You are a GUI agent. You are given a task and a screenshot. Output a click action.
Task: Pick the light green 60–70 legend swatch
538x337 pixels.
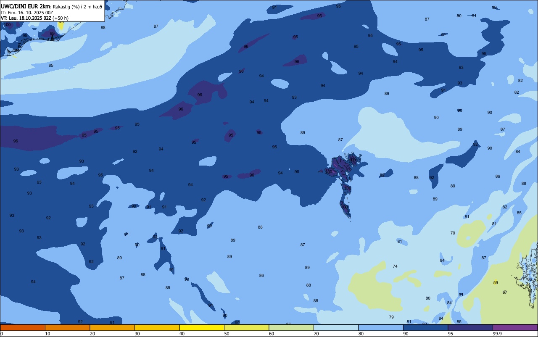(291, 327)
